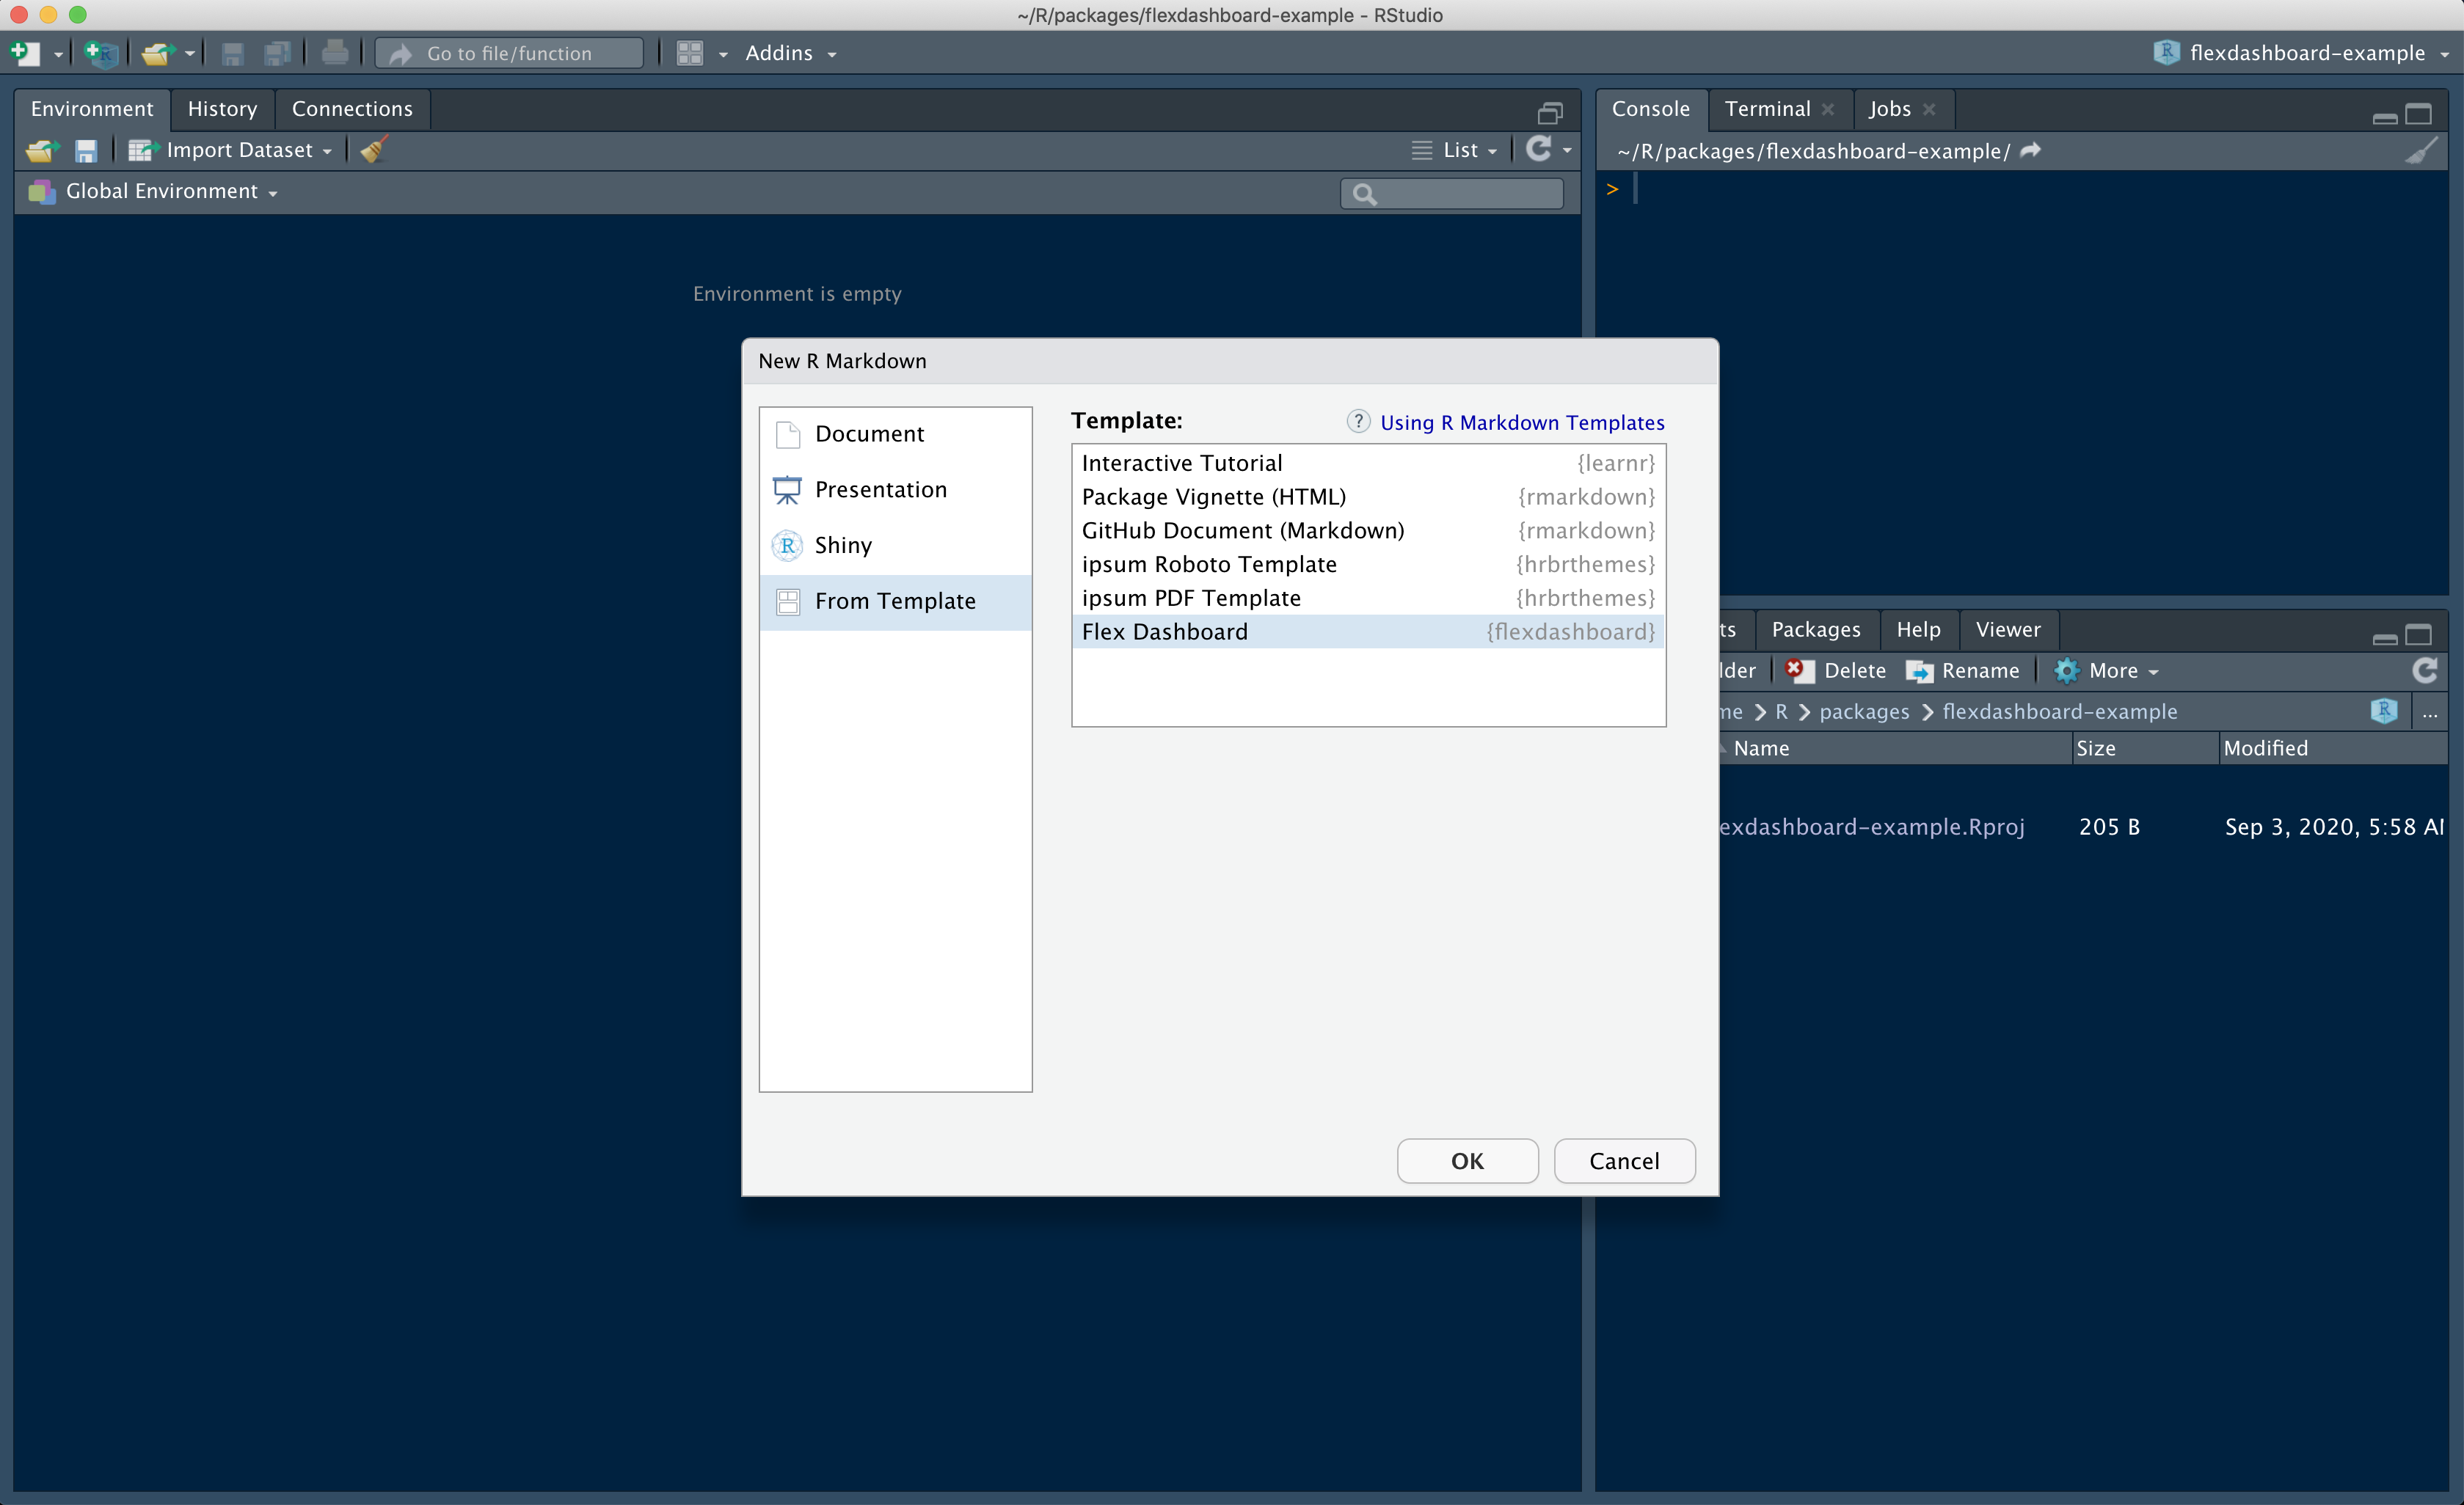Image resolution: width=2464 pixels, height=1505 pixels.
Task: Click the Addins dropdown icon
Action: pos(827,53)
